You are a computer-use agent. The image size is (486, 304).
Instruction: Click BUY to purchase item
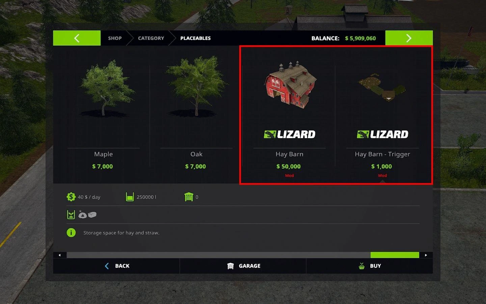(370, 266)
